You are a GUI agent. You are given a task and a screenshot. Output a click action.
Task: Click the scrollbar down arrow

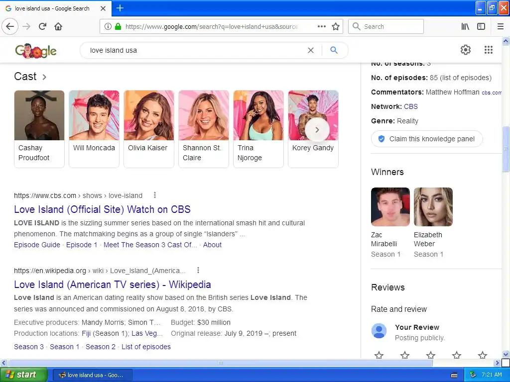(506, 354)
